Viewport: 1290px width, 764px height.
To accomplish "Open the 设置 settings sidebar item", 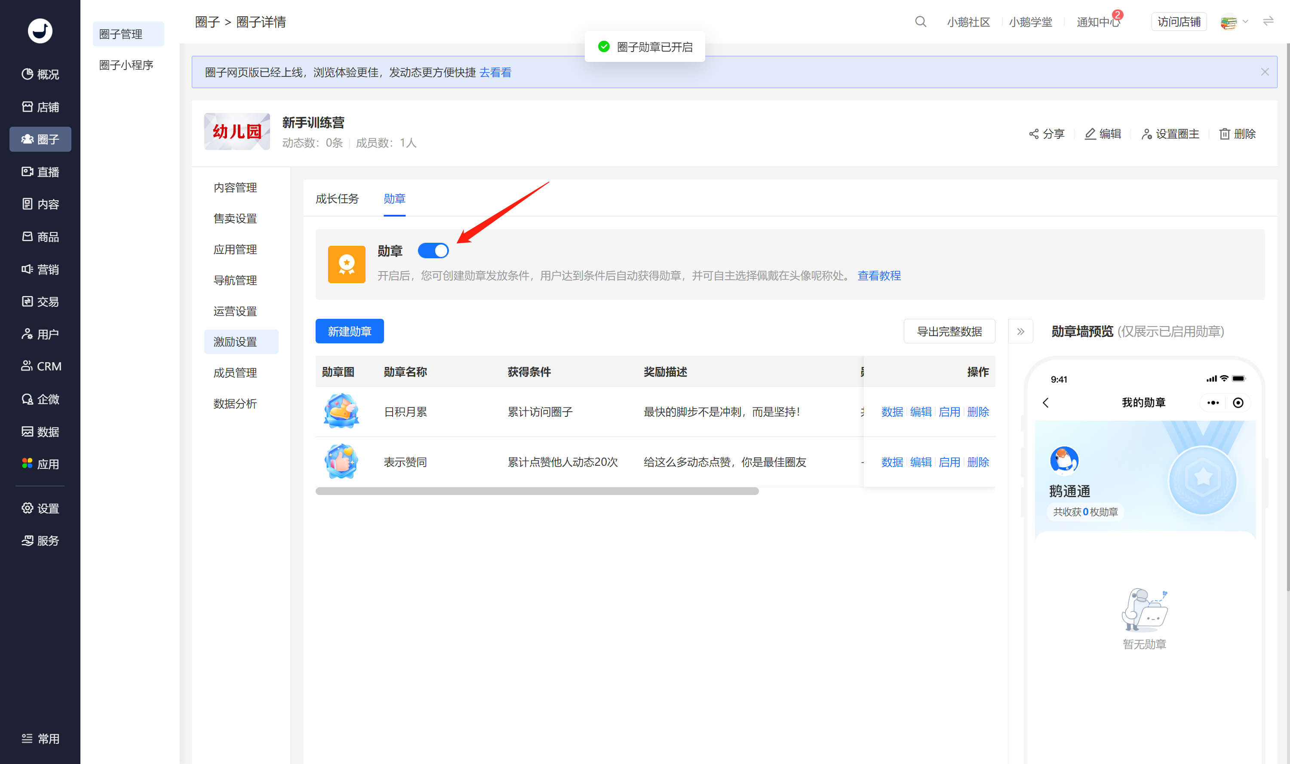I will tap(40, 508).
